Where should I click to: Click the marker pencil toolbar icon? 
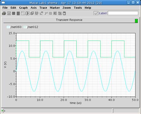(x=46, y=13)
